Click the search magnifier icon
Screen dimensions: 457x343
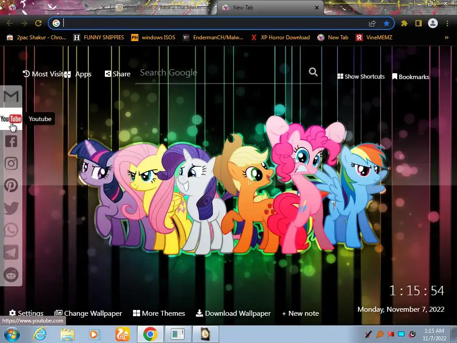pos(313,72)
